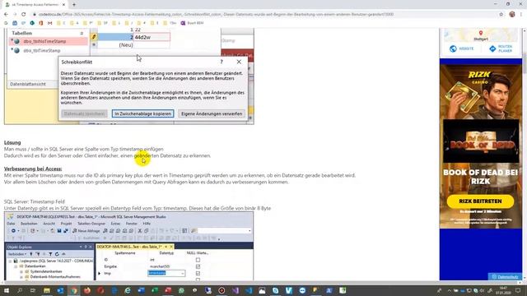The height and width of the screenshot is (296, 527).
Task: Open Visual Studio from the taskbar
Action: (x=236, y=290)
